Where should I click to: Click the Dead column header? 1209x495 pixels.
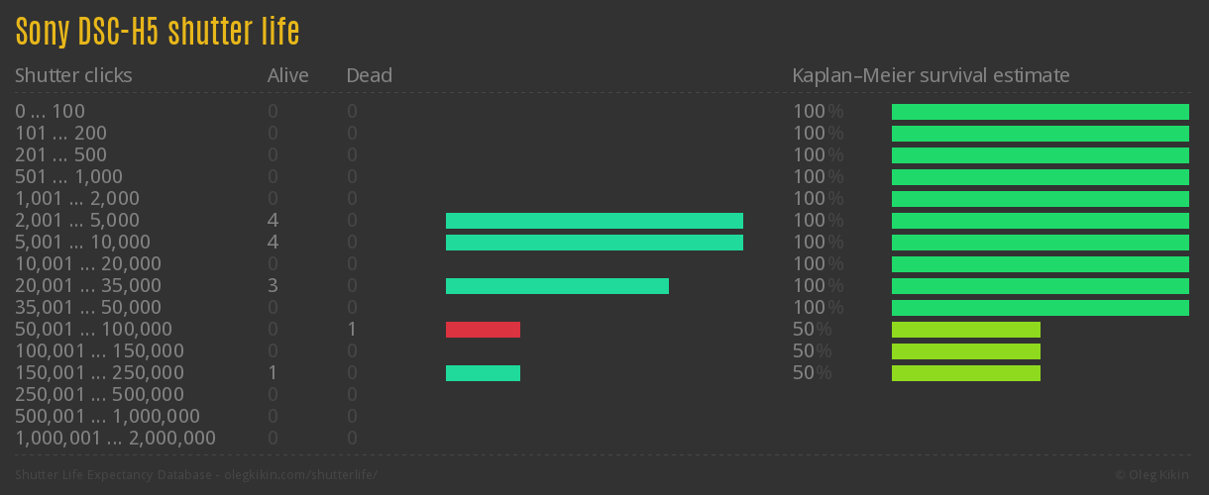[369, 75]
